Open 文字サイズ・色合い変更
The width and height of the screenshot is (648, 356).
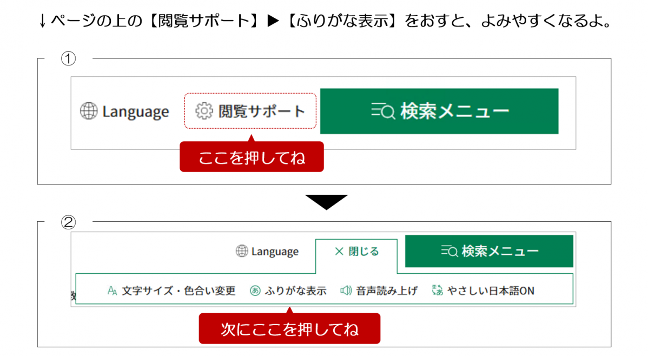point(171,291)
